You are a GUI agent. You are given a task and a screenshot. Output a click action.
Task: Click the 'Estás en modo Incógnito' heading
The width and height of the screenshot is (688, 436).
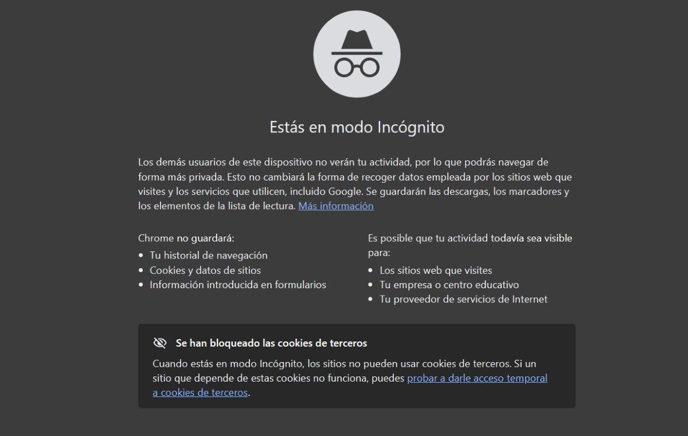click(357, 127)
